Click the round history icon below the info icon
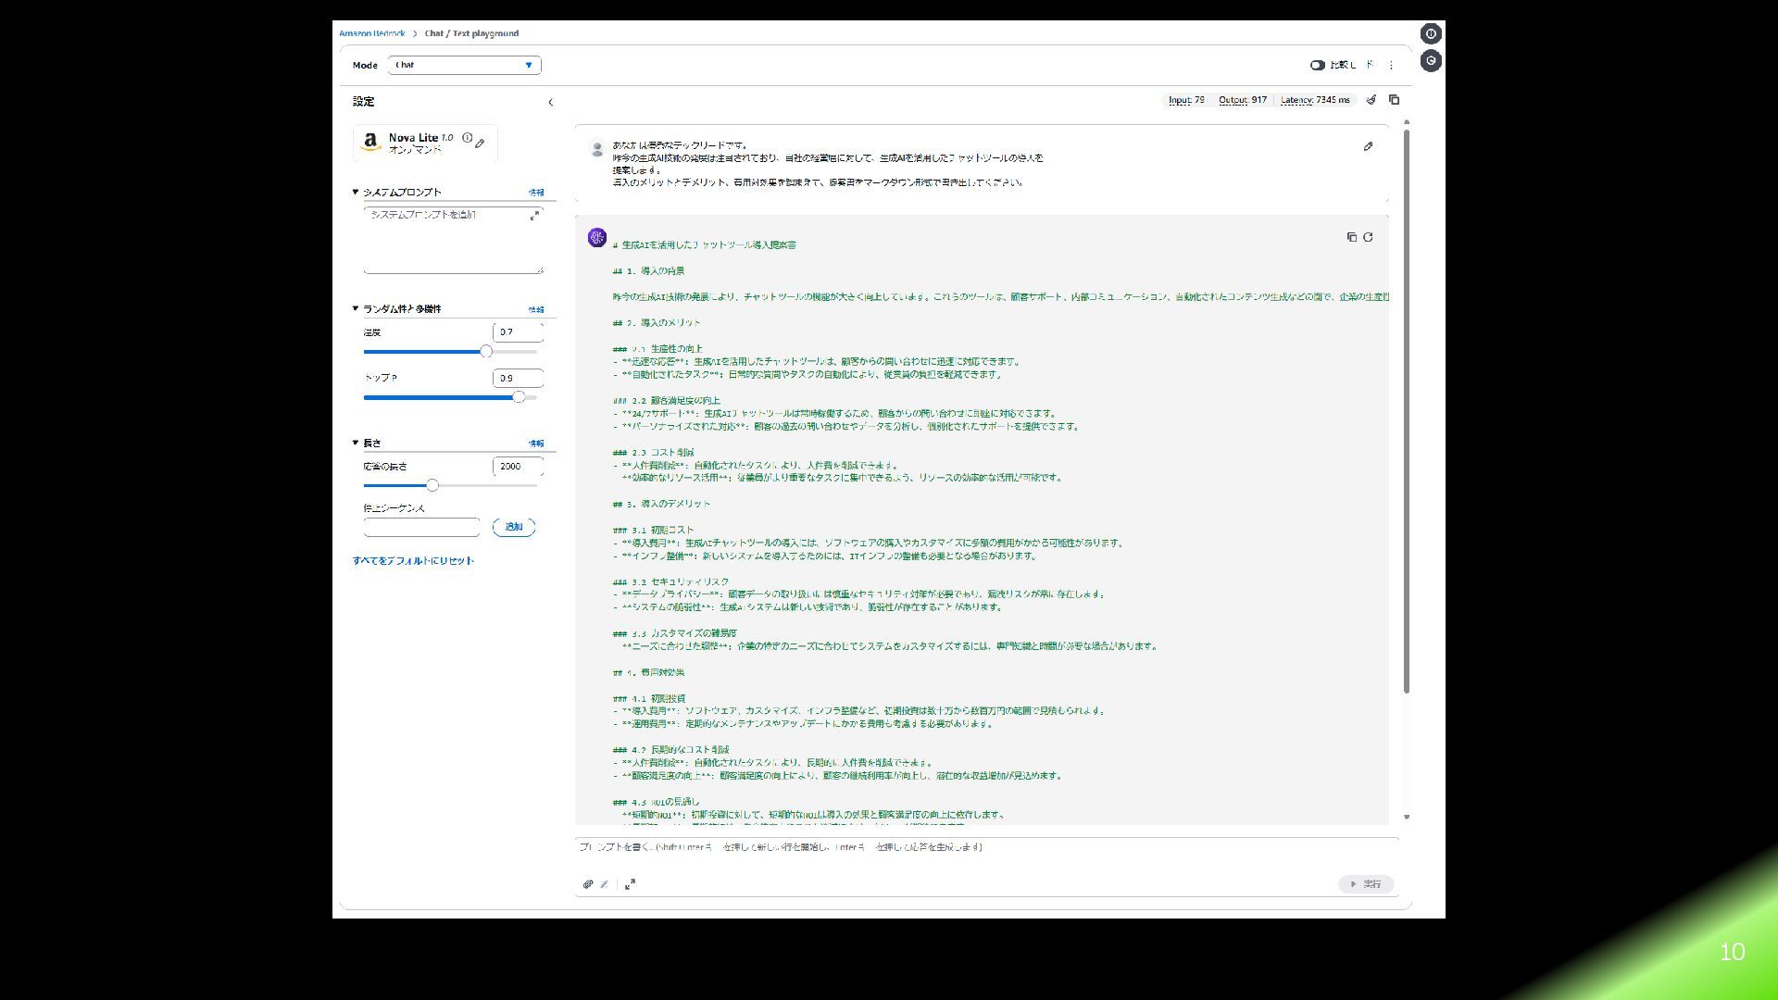Image resolution: width=1778 pixels, height=1000 pixels. click(1431, 61)
